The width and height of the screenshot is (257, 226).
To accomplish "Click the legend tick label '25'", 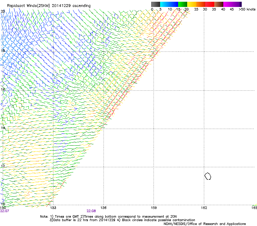I will [196, 9].
